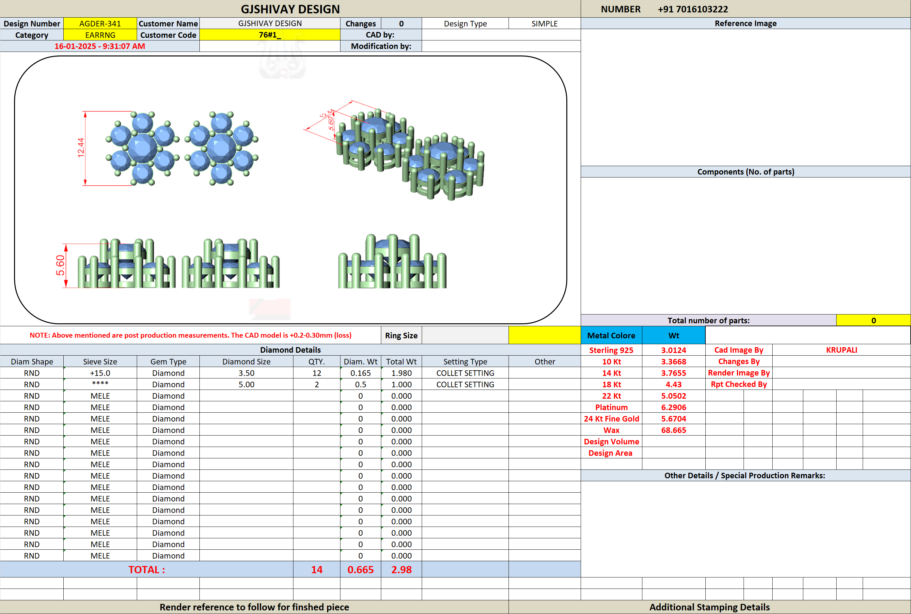Select the QTY value 12

pos(317,373)
